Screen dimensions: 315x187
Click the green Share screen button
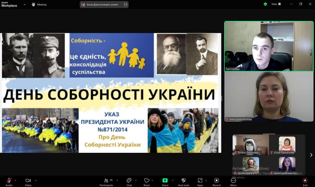coord(165,181)
